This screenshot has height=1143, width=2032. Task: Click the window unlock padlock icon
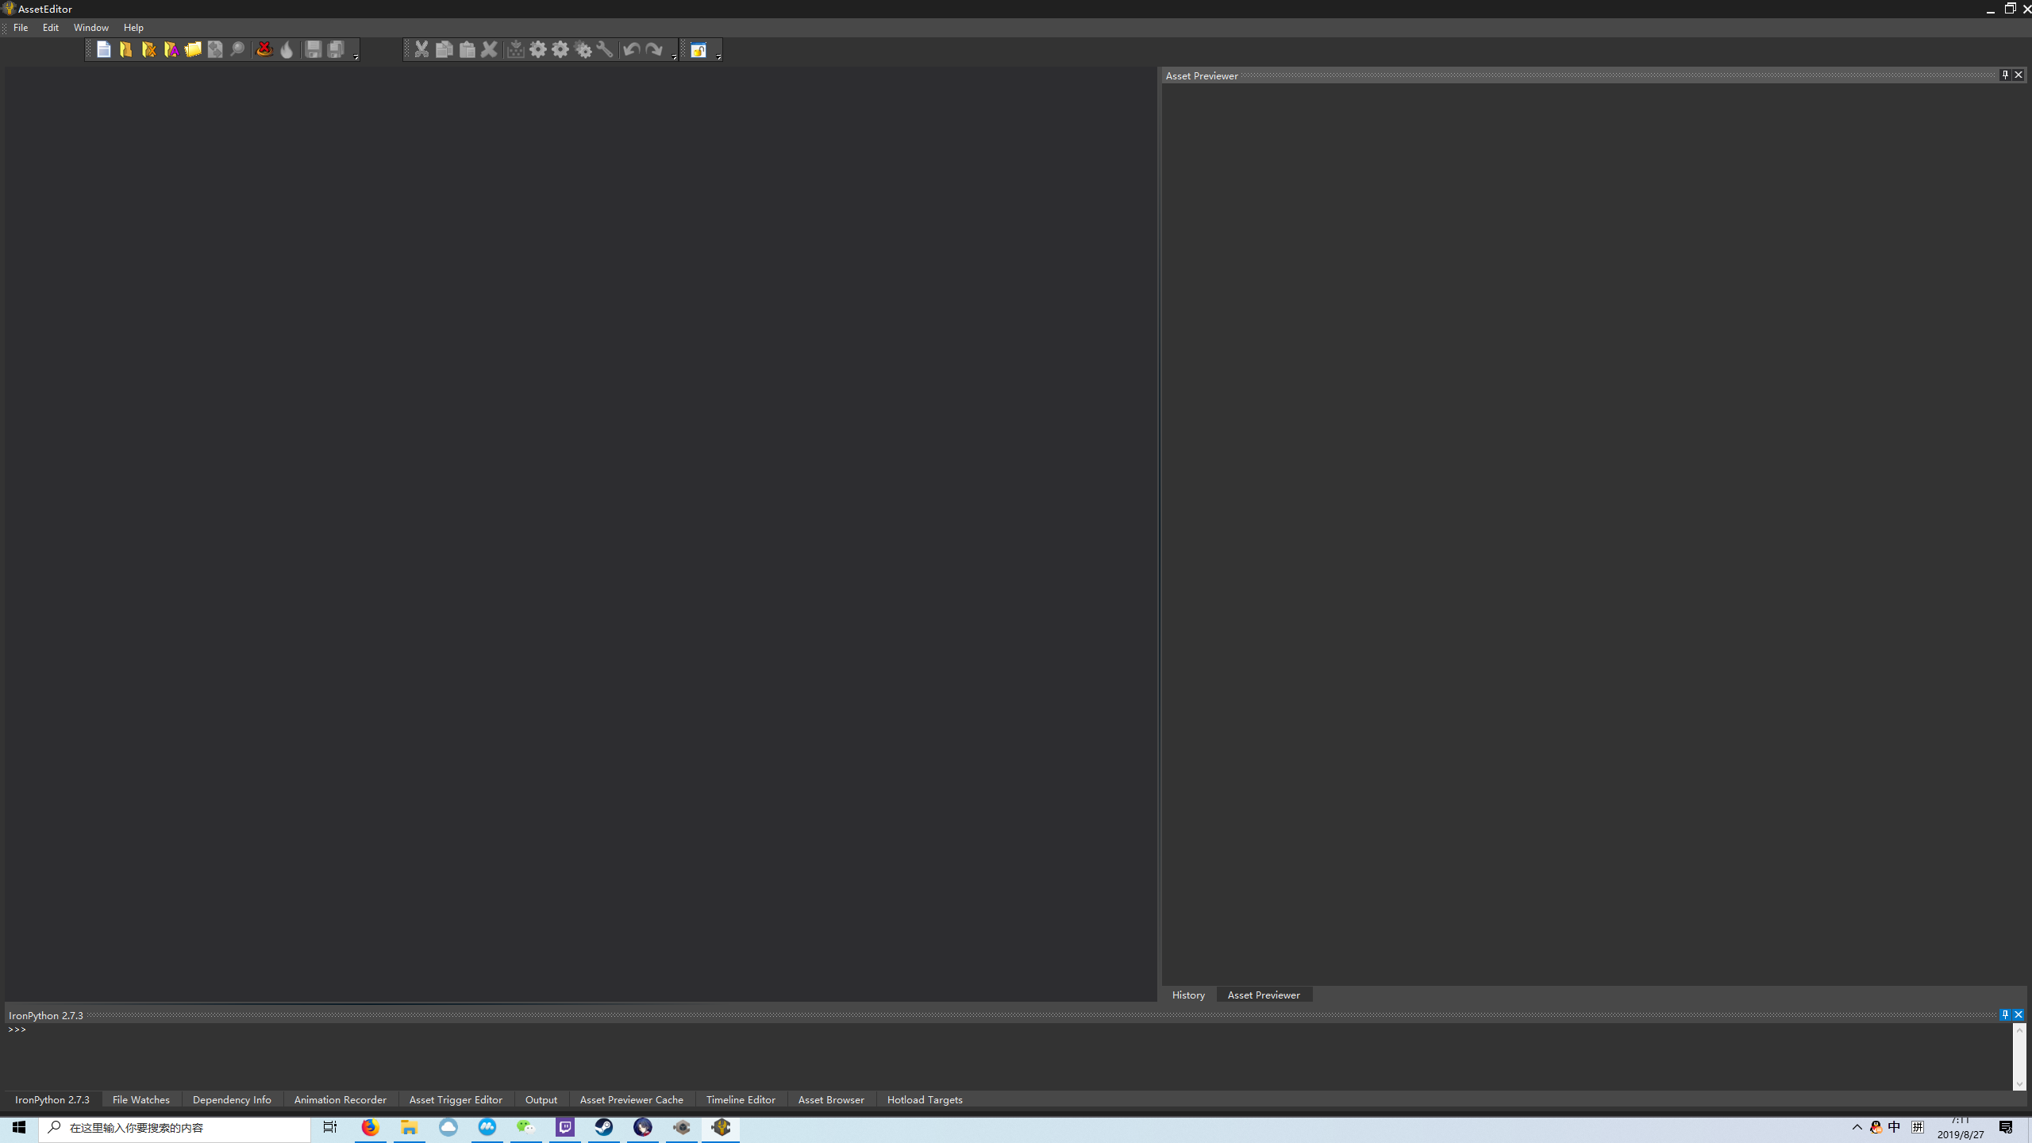(x=698, y=50)
